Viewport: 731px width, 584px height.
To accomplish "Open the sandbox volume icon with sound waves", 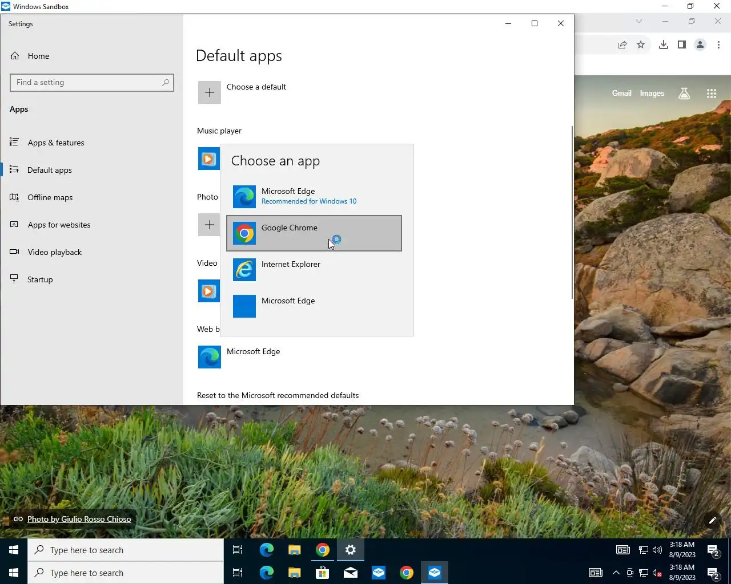I will point(657,550).
